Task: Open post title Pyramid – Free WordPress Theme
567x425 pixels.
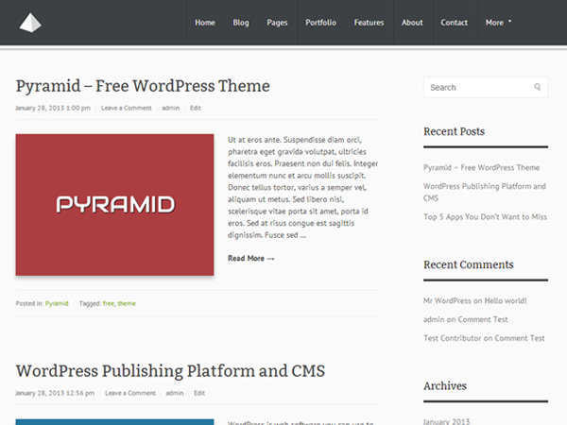Action: [143, 86]
